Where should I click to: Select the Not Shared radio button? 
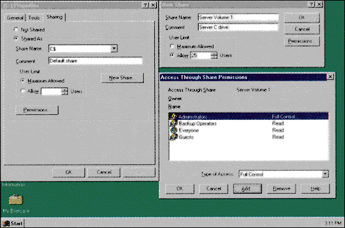pyautogui.click(x=16, y=29)
